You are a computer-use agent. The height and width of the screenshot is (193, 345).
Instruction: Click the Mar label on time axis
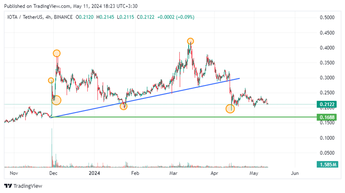[x=173, y=173]
